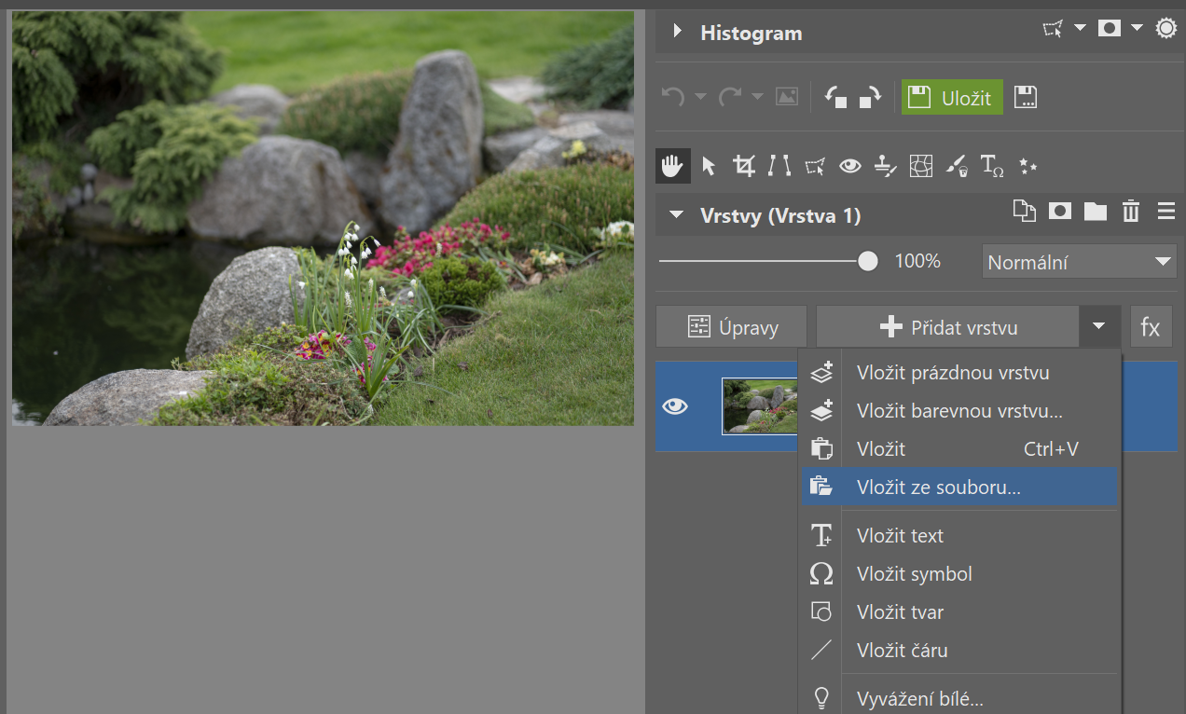Click the layer opacity slider handle

pyautogui.click(x=868, y=261)
